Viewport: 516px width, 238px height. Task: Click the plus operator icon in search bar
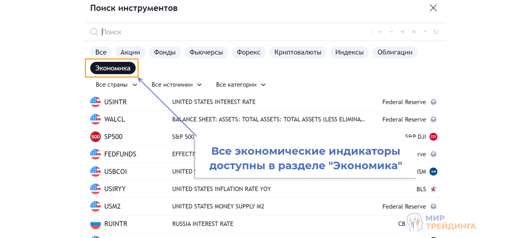402,32
